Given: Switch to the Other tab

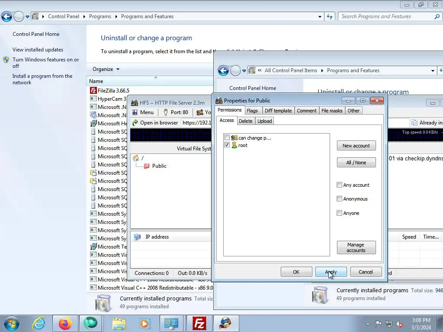Looking at the screenshot, I should coord(353,111).
